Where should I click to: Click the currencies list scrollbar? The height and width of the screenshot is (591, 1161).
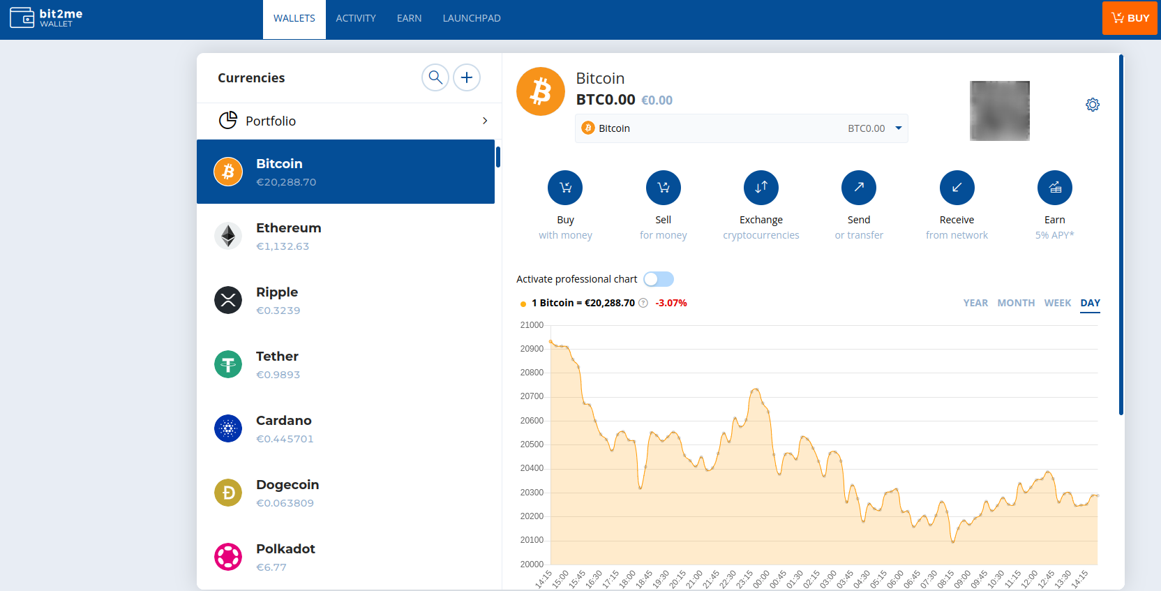click(498, 157)
